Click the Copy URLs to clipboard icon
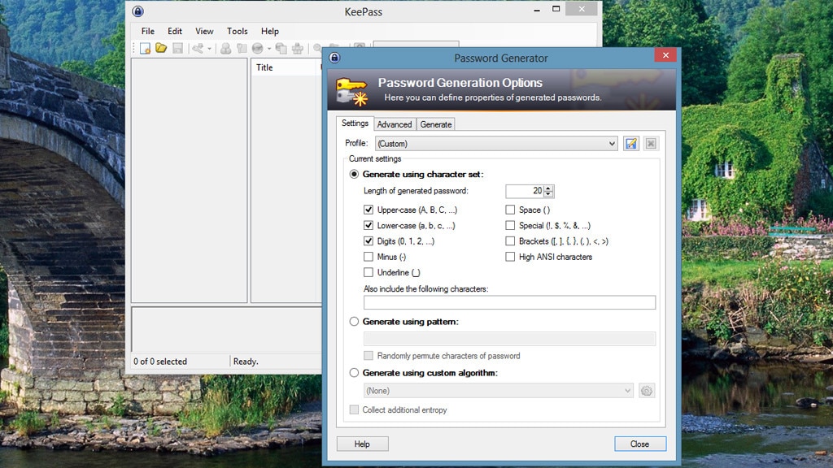The image size is (833, 468). pyautogui.click(x=281, y=49)
